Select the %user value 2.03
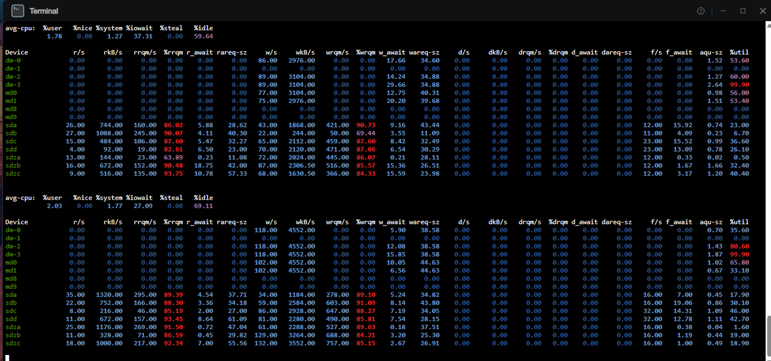The height and width of the screenshot is (361, 771). pyautogui.click(x=54, y=206)
